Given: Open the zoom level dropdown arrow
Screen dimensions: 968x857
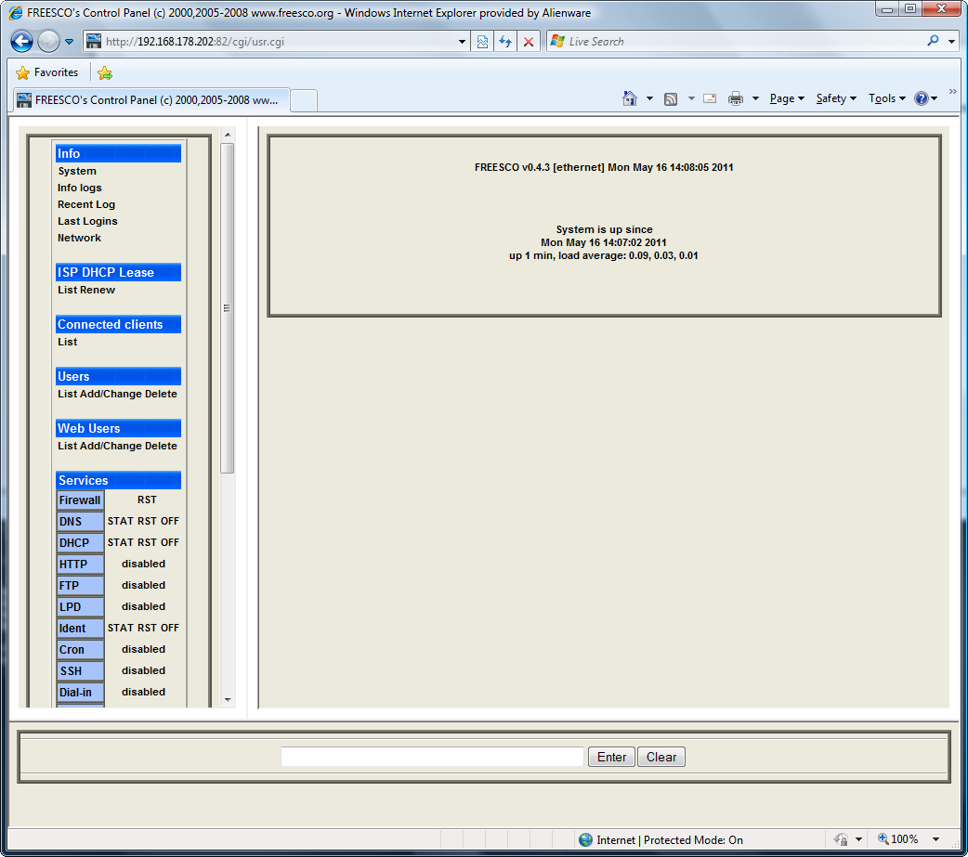Looking at the screenshot, I should click(x=935, y=839).
